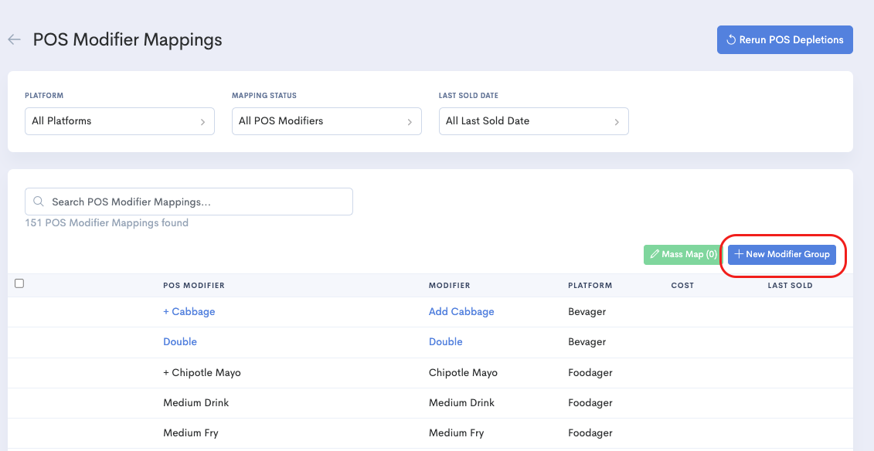Open the + Cabbage POS modifier link
Image resolution: width=874 pixels, height=451 pixels.
click(189, 311)
